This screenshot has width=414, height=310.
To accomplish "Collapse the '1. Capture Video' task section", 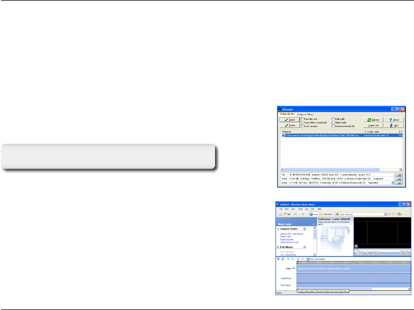I will [304, 229].
